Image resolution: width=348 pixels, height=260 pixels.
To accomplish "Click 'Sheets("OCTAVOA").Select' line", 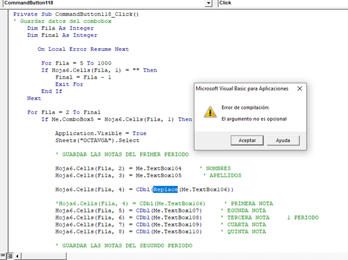I will (x=97, y=141).
